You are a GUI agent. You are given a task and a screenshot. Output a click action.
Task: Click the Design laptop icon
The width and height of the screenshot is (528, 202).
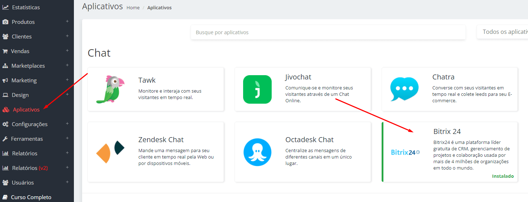(5, 95)
